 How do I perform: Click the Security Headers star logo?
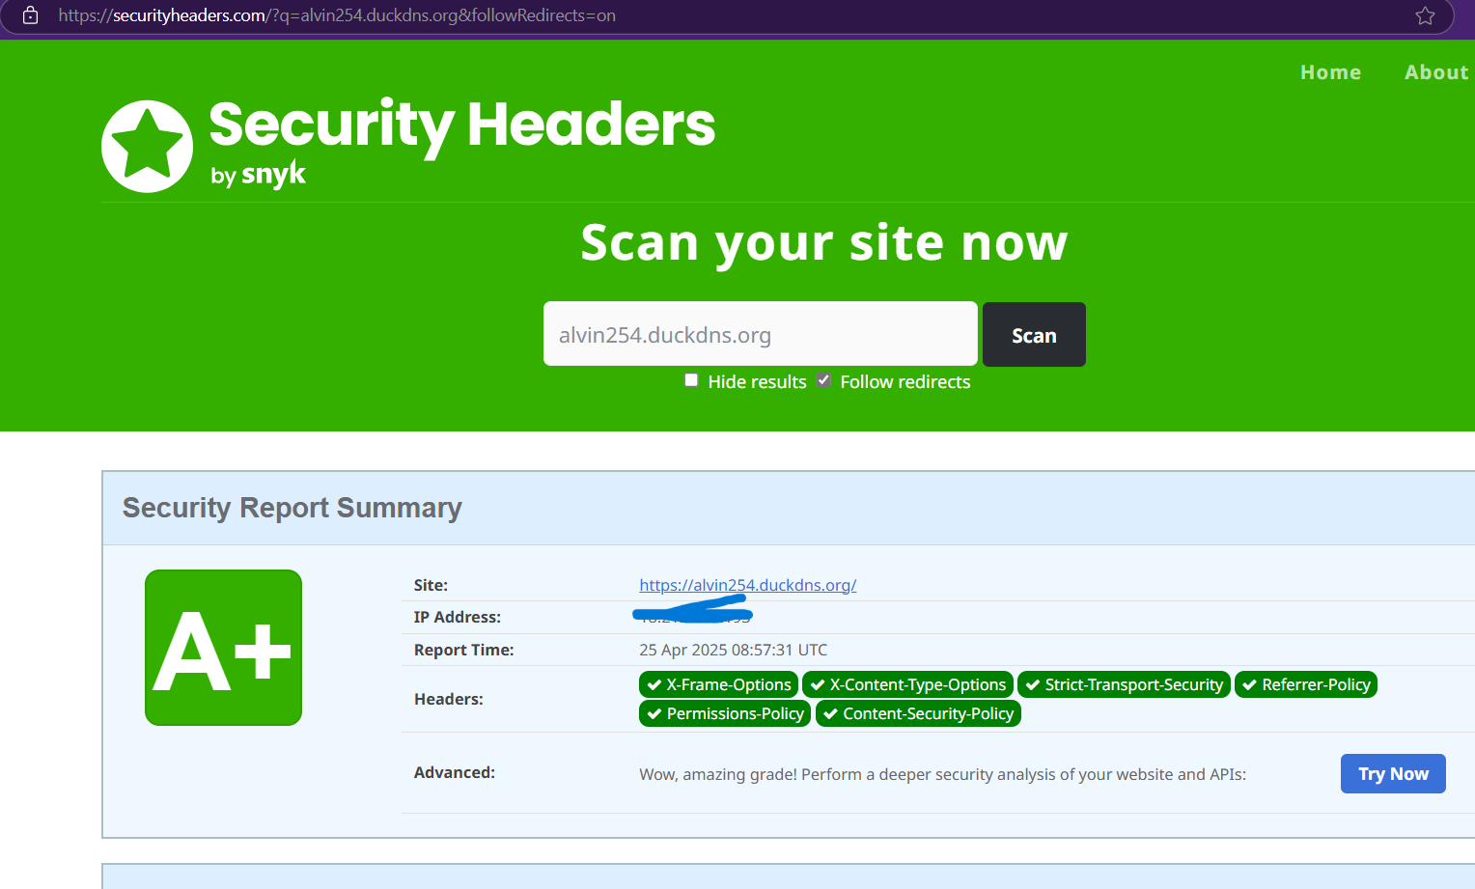[x=148, y=147]
